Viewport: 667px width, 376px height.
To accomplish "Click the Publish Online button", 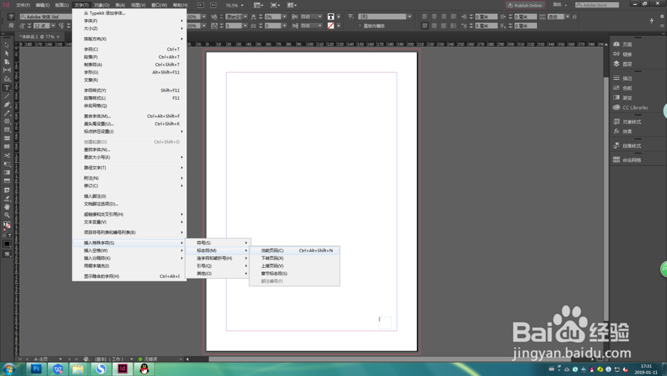I will (525, 5).
